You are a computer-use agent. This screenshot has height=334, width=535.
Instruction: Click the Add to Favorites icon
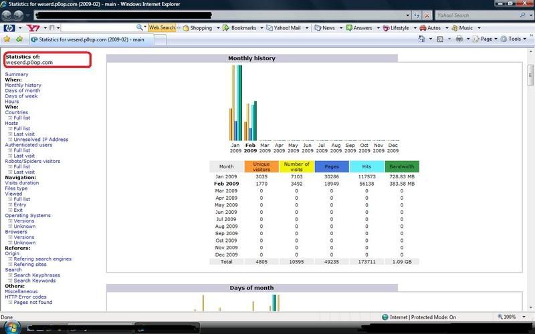pyautogui.click(x=19, y=39)
